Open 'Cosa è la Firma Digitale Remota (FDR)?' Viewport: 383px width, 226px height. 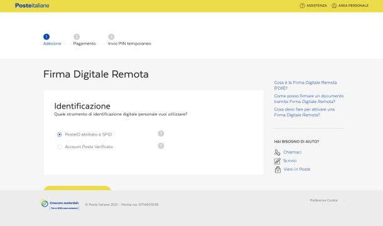pyautogui.click(x=305, y=85)
